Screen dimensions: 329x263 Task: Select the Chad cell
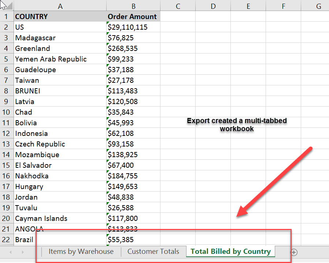pyautogui.click(x=60, y=112)
